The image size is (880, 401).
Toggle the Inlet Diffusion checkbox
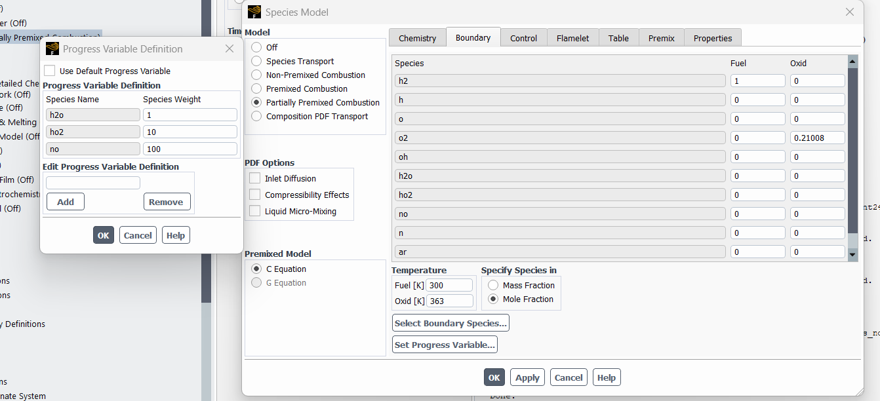click(254, 178)
